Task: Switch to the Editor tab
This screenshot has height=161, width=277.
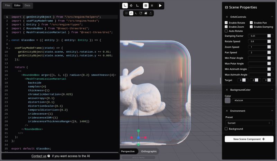Action: coord(17,5)
